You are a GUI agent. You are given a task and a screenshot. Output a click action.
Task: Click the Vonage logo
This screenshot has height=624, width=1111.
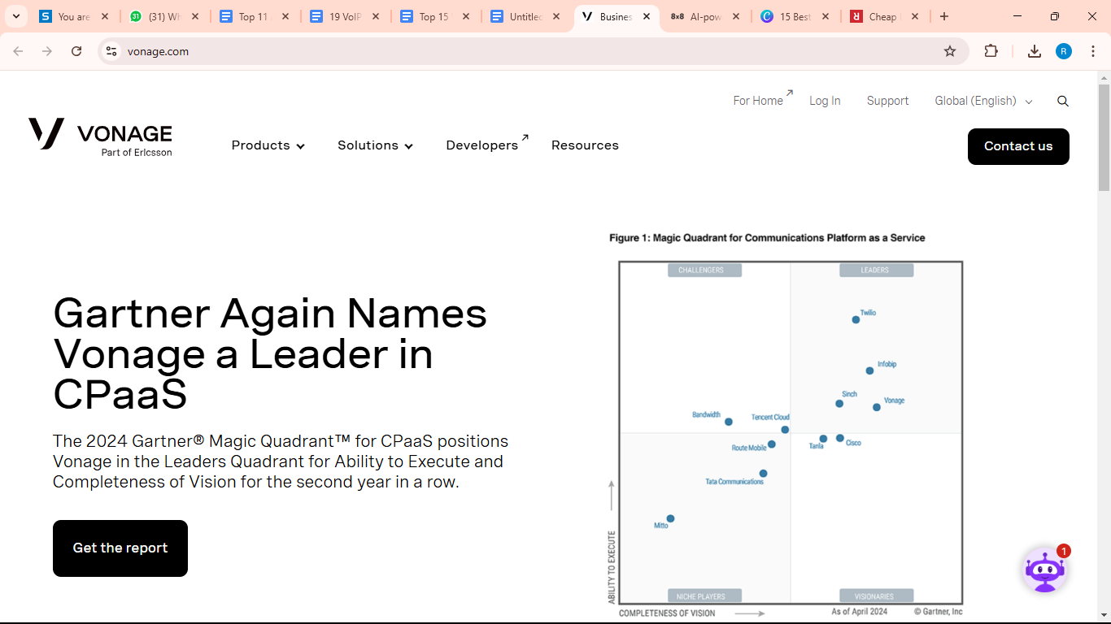click(x=100, y=136)
